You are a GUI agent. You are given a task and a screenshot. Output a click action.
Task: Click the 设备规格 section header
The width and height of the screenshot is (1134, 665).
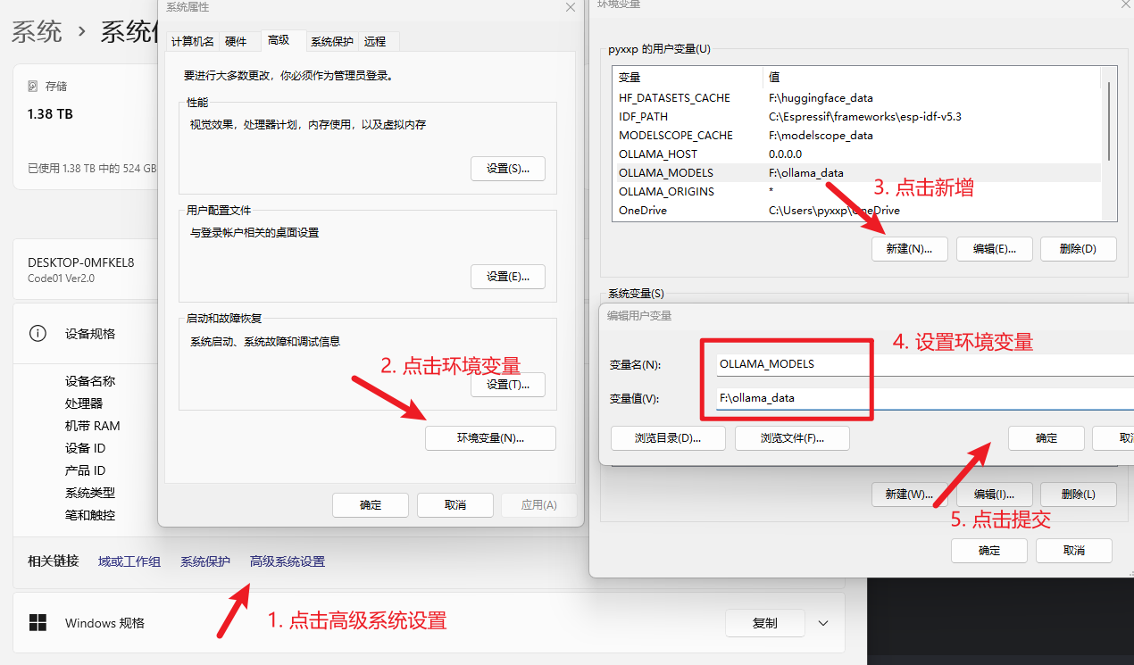pos(90,334)
